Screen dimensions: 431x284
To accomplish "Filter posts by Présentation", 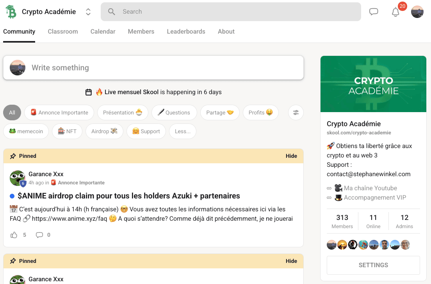I will (x=123, y=113).
